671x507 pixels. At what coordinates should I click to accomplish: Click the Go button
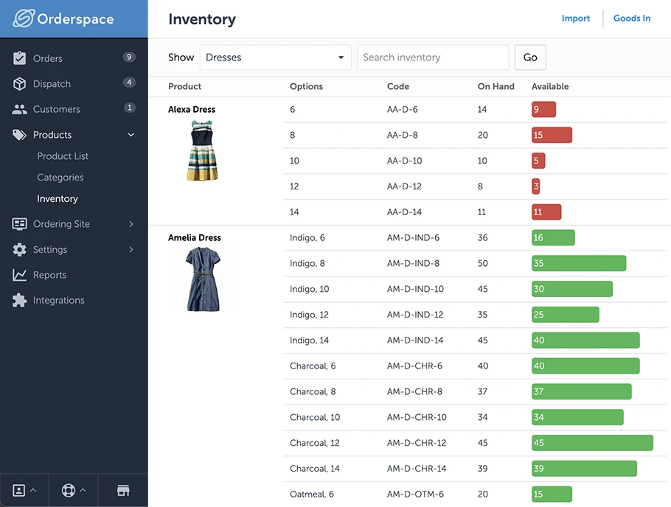[x=530, y=57]
